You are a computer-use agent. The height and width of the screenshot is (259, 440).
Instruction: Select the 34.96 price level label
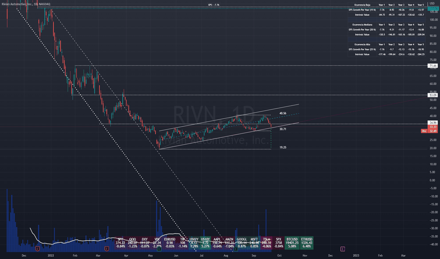pyautogui.click(x=432, y=122)
